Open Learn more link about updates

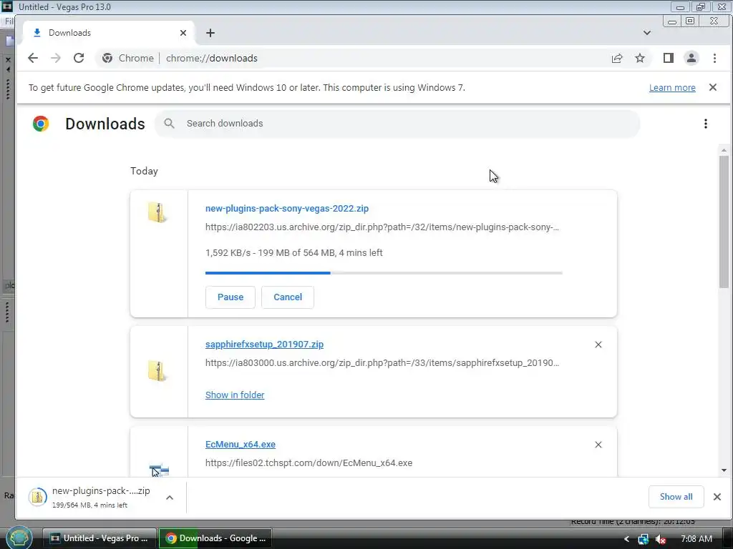pos(672,88)
